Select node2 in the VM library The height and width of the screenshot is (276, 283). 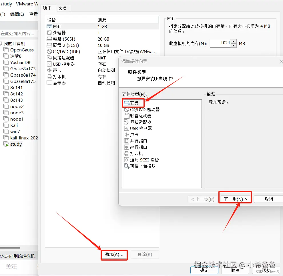pyautogui.click(x=17, y=107)
